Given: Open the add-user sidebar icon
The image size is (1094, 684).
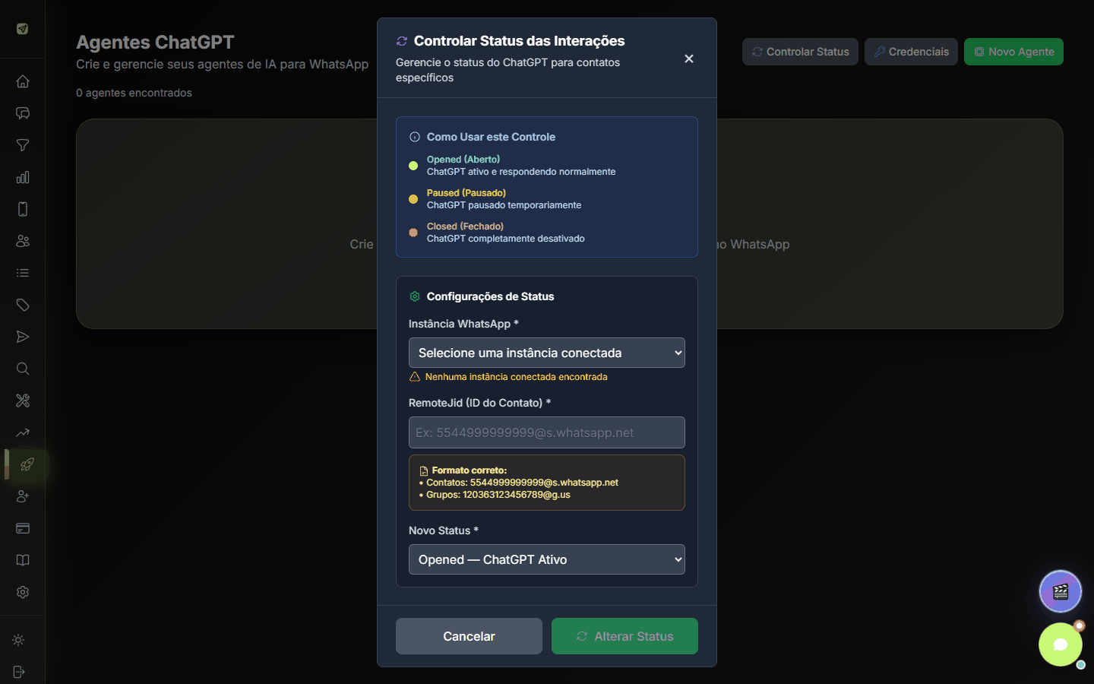Looking at the screenshot, I should [x=23, y=496].
